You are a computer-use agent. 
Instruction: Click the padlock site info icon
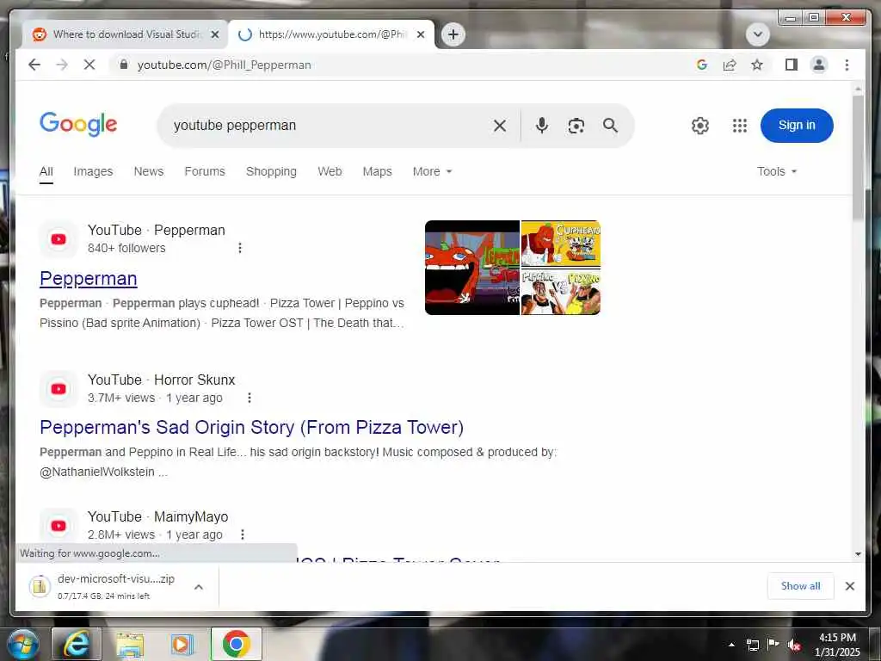coord(124,65)
